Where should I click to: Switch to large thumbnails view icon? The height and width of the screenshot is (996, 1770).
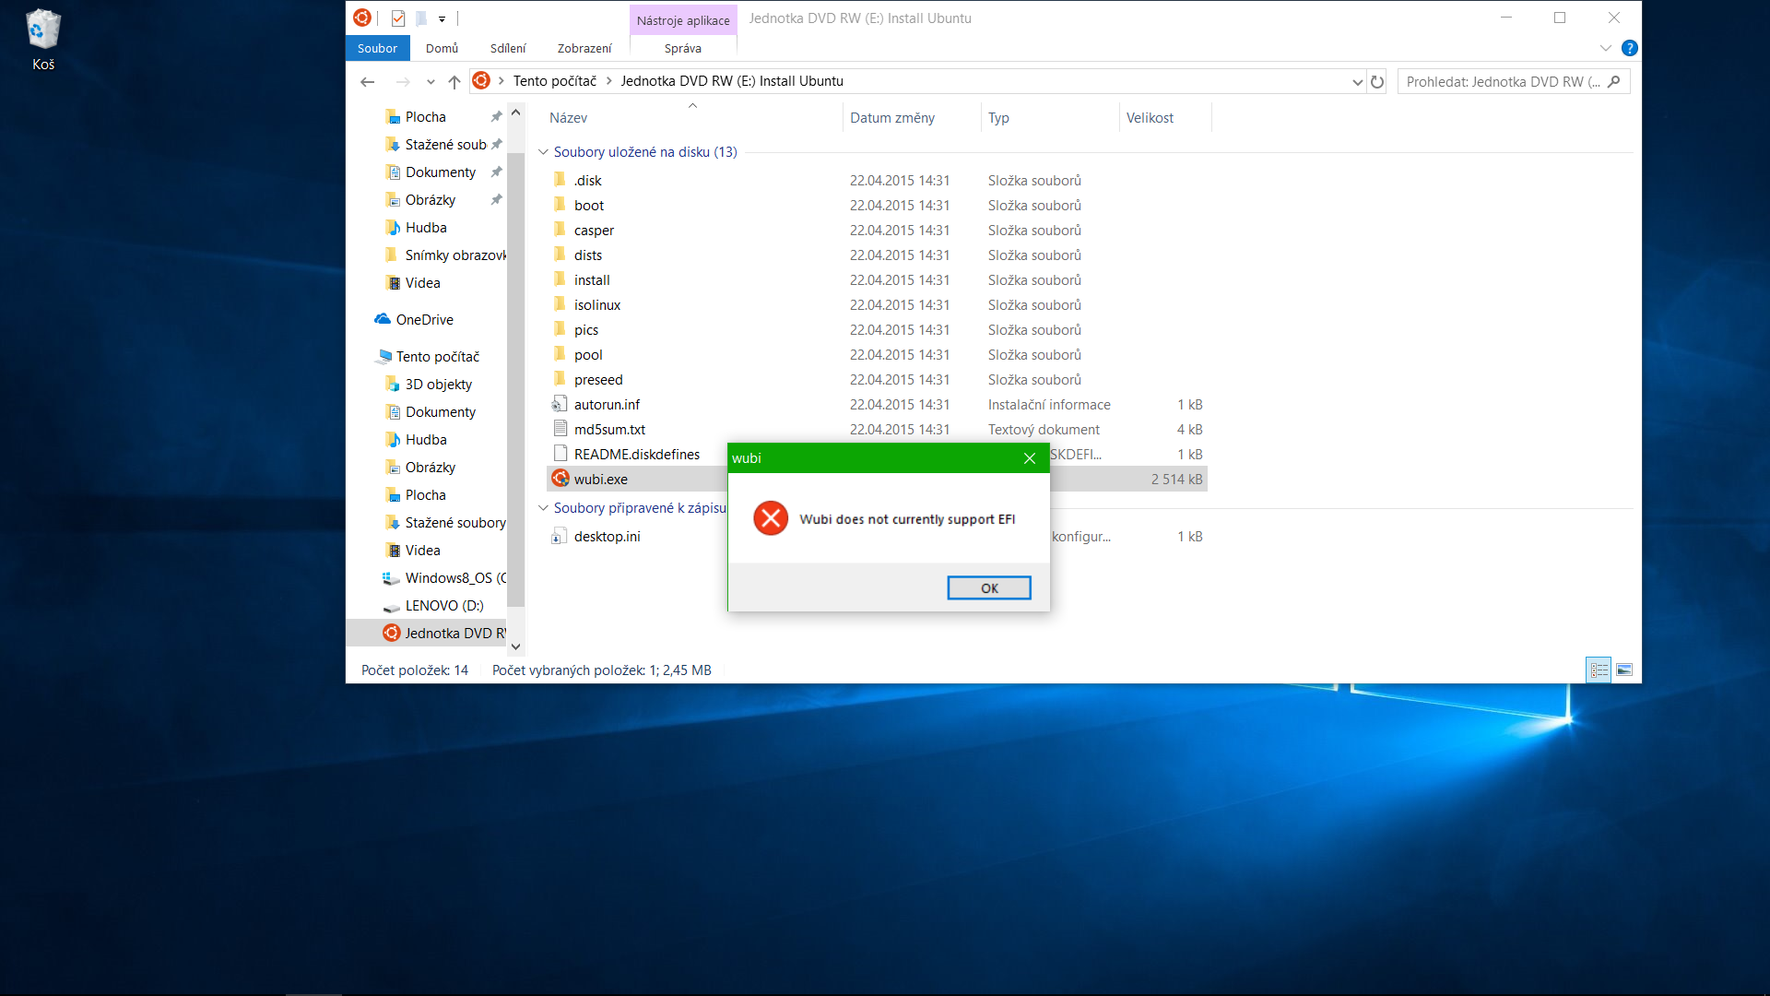tap(1624, 670)
